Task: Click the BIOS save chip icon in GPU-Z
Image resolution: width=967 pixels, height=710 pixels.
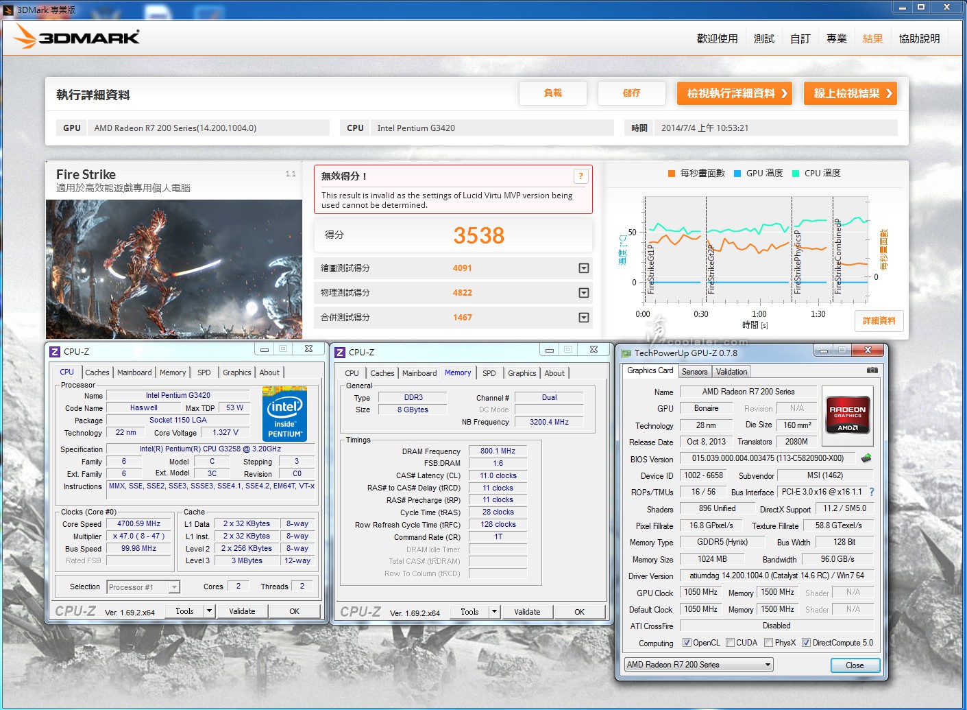Action: [866, 458]
